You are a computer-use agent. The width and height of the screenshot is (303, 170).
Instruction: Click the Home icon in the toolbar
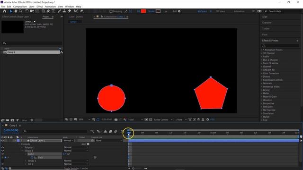4,11
